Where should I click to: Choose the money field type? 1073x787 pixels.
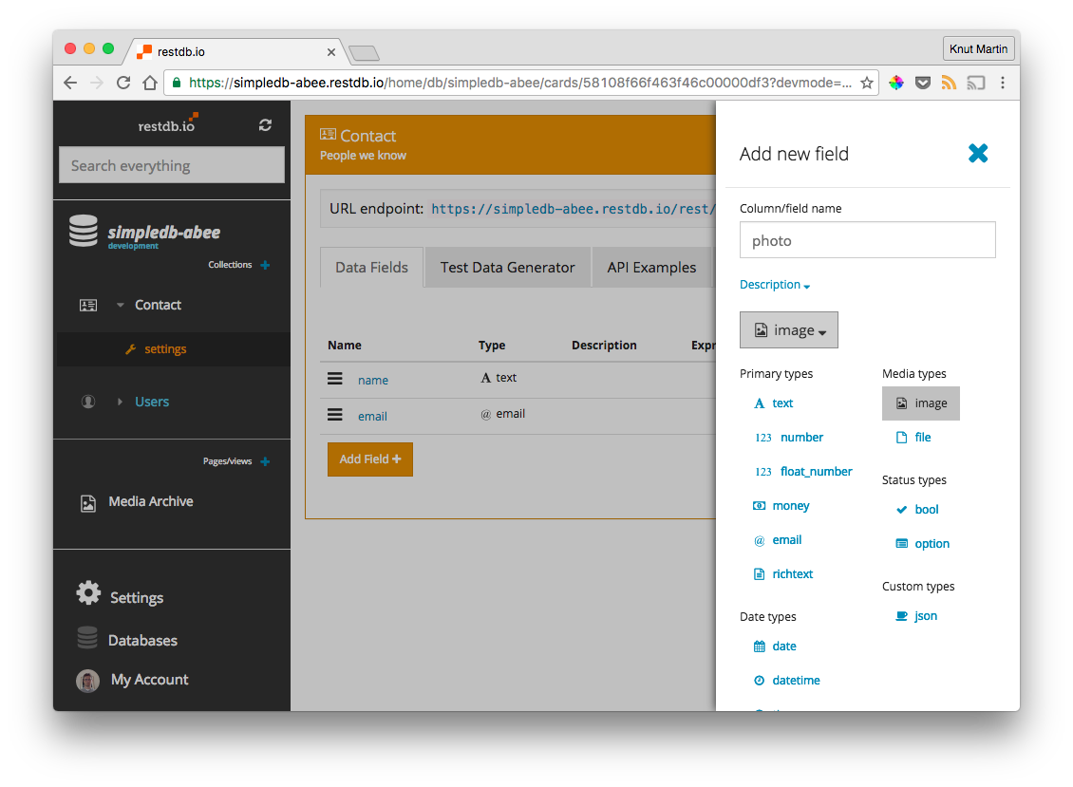(x=781, y=506)
